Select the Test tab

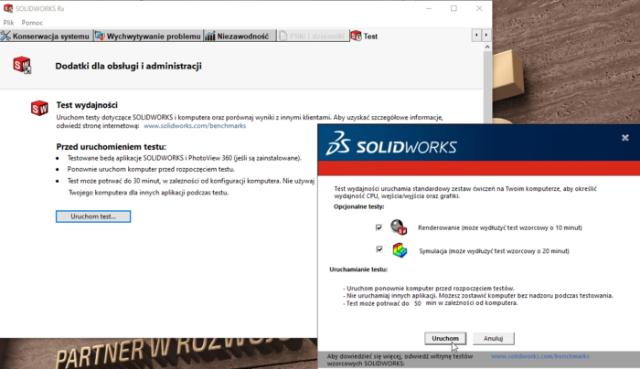tap(366, 36)
